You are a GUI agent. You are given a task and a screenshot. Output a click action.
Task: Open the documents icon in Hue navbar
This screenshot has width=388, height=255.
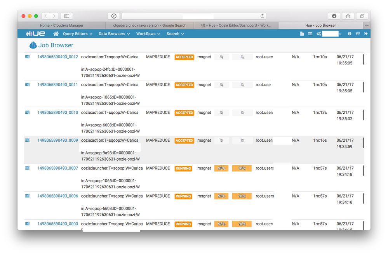(x=302, y=34)
